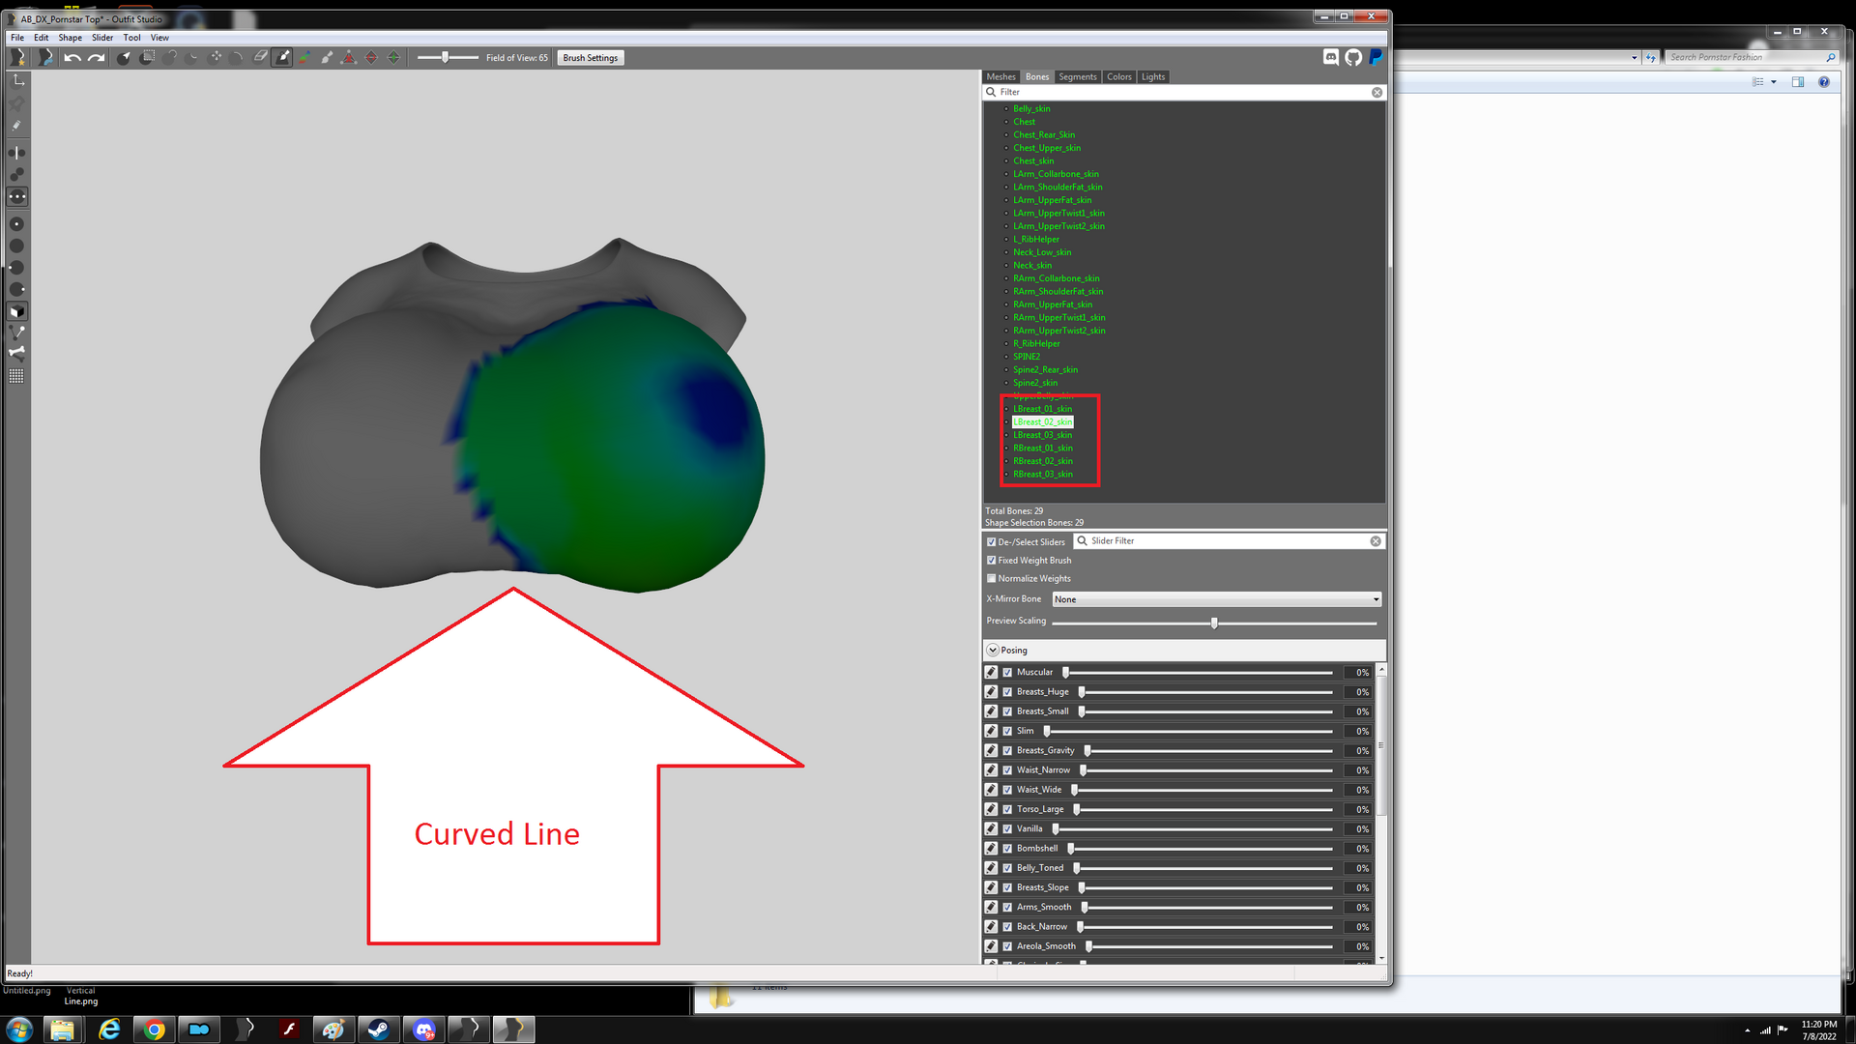Open the PayPal donate icon in toolbar
Viewport: 1856px width, 1044px height.
(1376, 58)
